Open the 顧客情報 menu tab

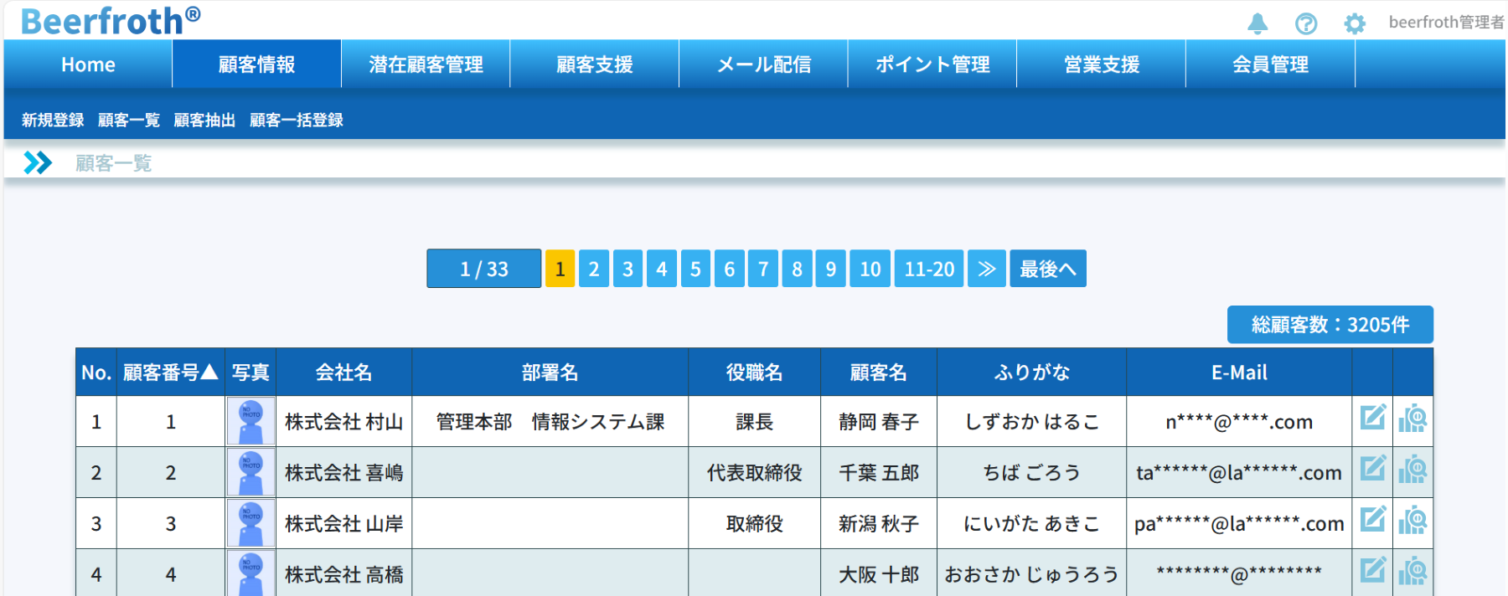tap(256, 64)
